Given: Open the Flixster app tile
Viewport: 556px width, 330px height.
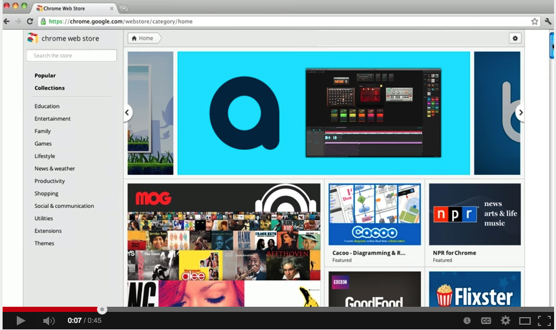Looking at the screenshot, I should (x=475, y=289).
